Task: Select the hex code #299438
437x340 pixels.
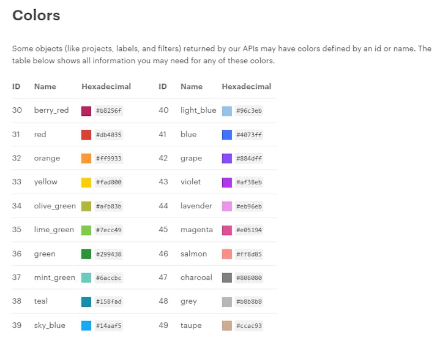Action: click(109, 254)
